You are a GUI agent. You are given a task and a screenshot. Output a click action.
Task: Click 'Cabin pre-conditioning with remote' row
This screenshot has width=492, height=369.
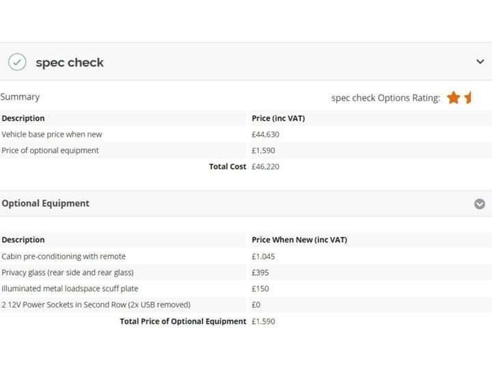coord(246,256)
